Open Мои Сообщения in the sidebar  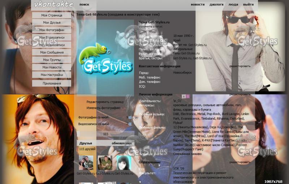[x=52, y=52]
